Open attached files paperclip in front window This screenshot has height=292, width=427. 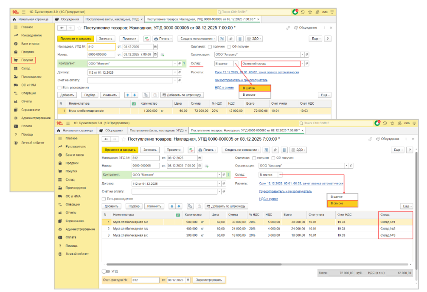(x=275, y=150)
